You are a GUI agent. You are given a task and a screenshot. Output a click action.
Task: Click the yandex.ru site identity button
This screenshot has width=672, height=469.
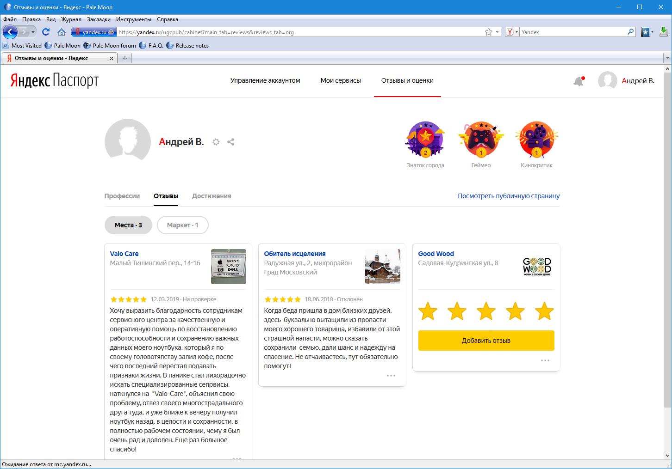(x=93, y=32)
